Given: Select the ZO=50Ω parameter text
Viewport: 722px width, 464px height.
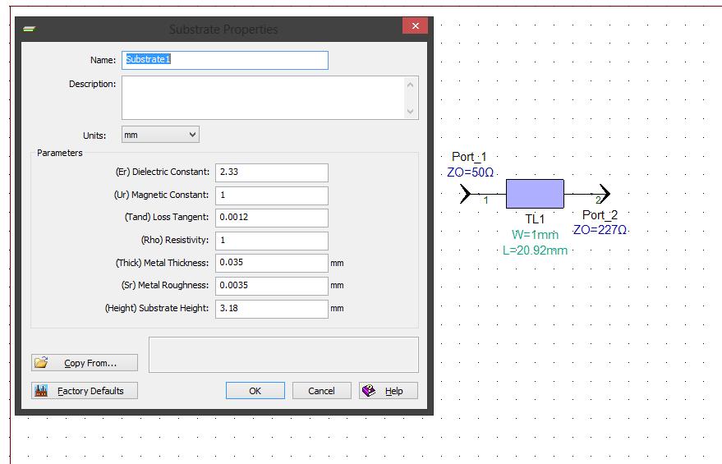Looking at the screenshot, I should pos(470,172).
